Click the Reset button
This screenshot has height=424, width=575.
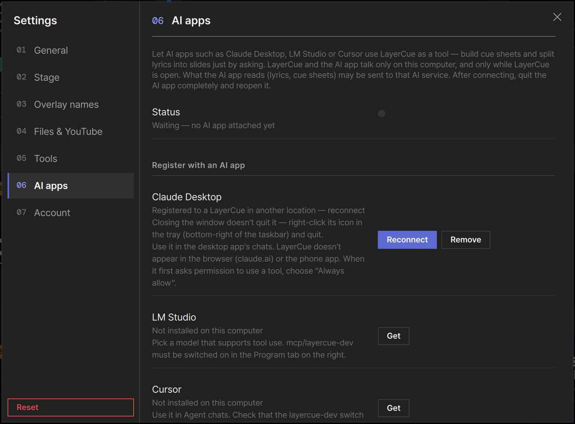[71, 407]
